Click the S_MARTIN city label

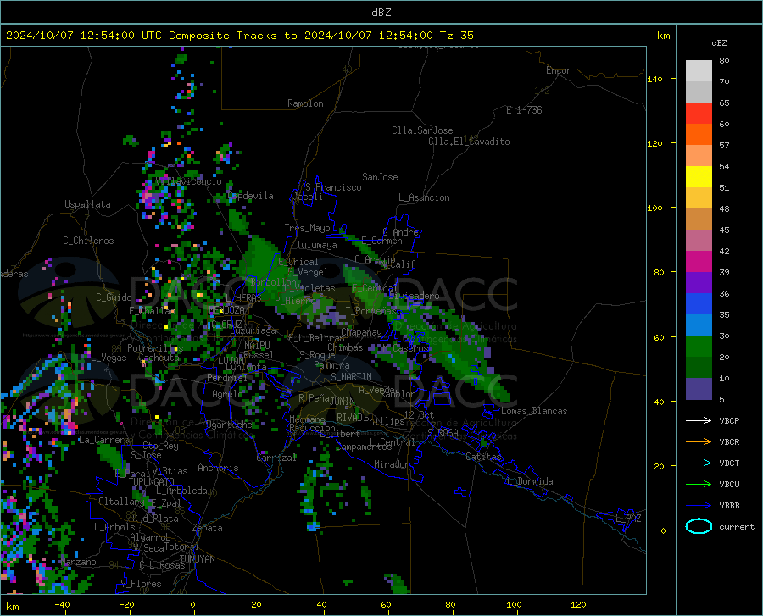351,377
